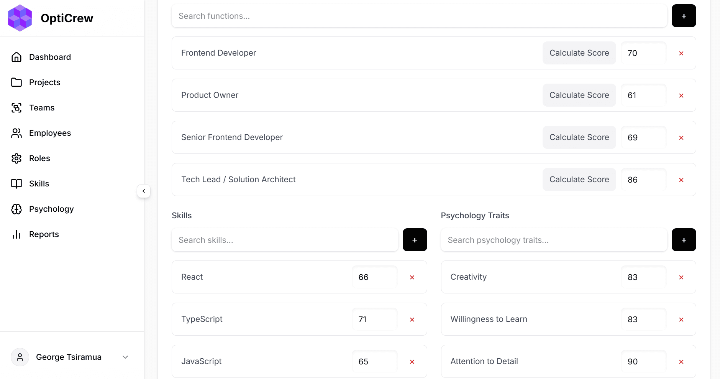720x379 pixels.
Task: Click the Skills book icon
Action: click(16, 183)
